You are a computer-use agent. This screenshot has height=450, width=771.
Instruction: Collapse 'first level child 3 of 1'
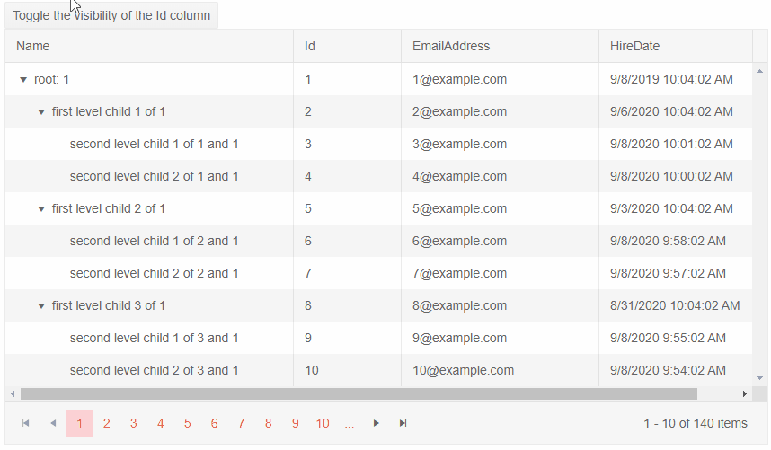(41, 306)
